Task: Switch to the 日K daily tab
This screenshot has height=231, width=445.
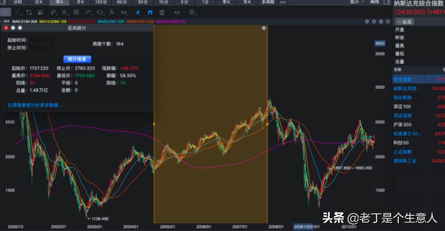Action: [39, 2]
